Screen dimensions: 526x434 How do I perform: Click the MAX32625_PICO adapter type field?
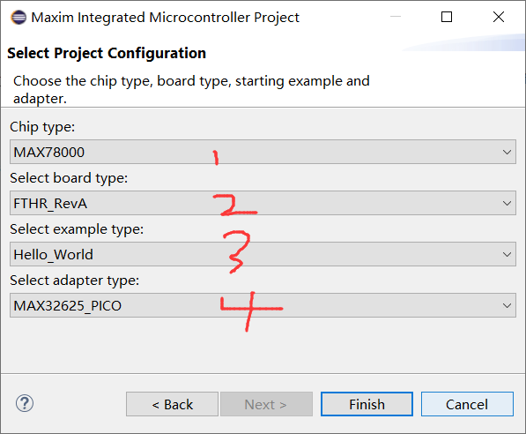[263, 305]
